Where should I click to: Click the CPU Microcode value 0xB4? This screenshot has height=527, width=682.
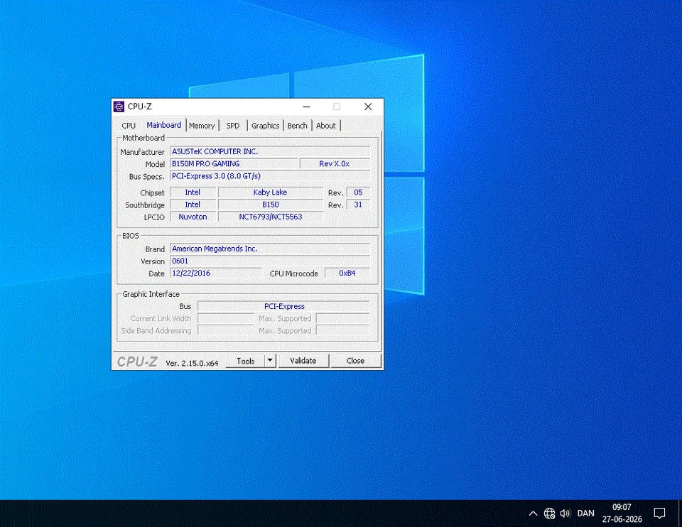pyautogui.click(x=347, y=273)
